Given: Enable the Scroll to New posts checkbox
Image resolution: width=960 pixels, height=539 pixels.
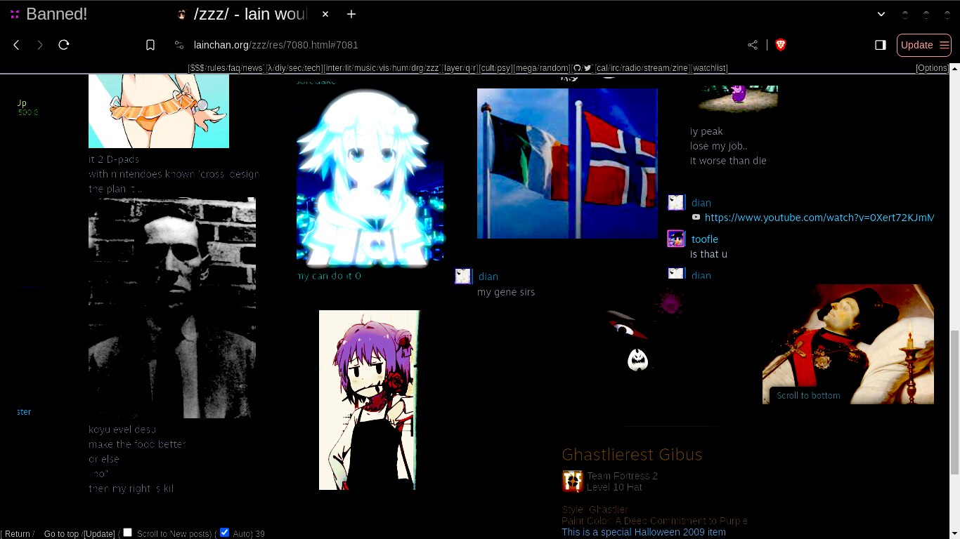Looking at the screenshot, I should tap(128, 533).
